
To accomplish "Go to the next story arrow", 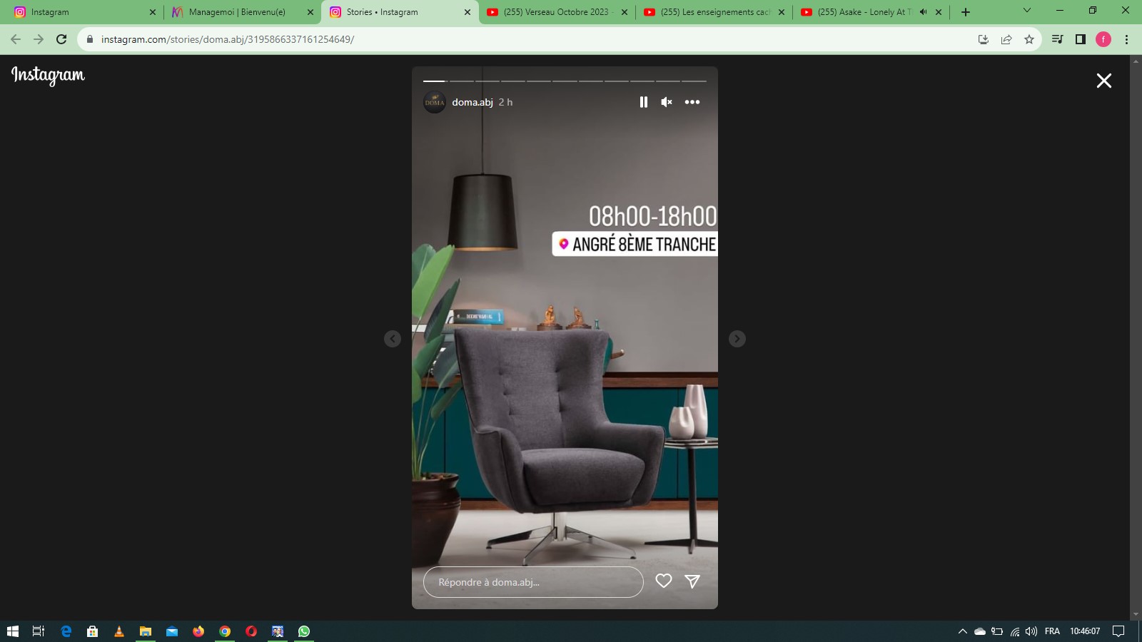I will [x=737, y=339].
